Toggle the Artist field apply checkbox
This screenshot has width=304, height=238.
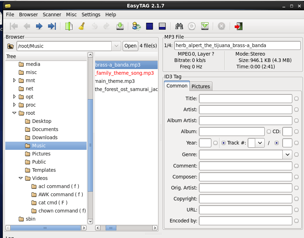296,109
